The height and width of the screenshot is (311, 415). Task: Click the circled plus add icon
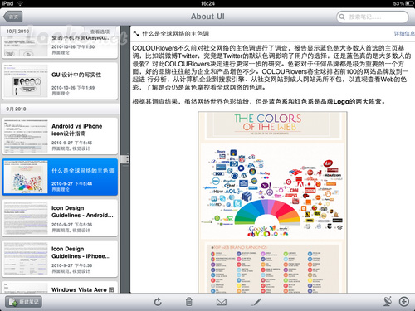coord(404,301)
